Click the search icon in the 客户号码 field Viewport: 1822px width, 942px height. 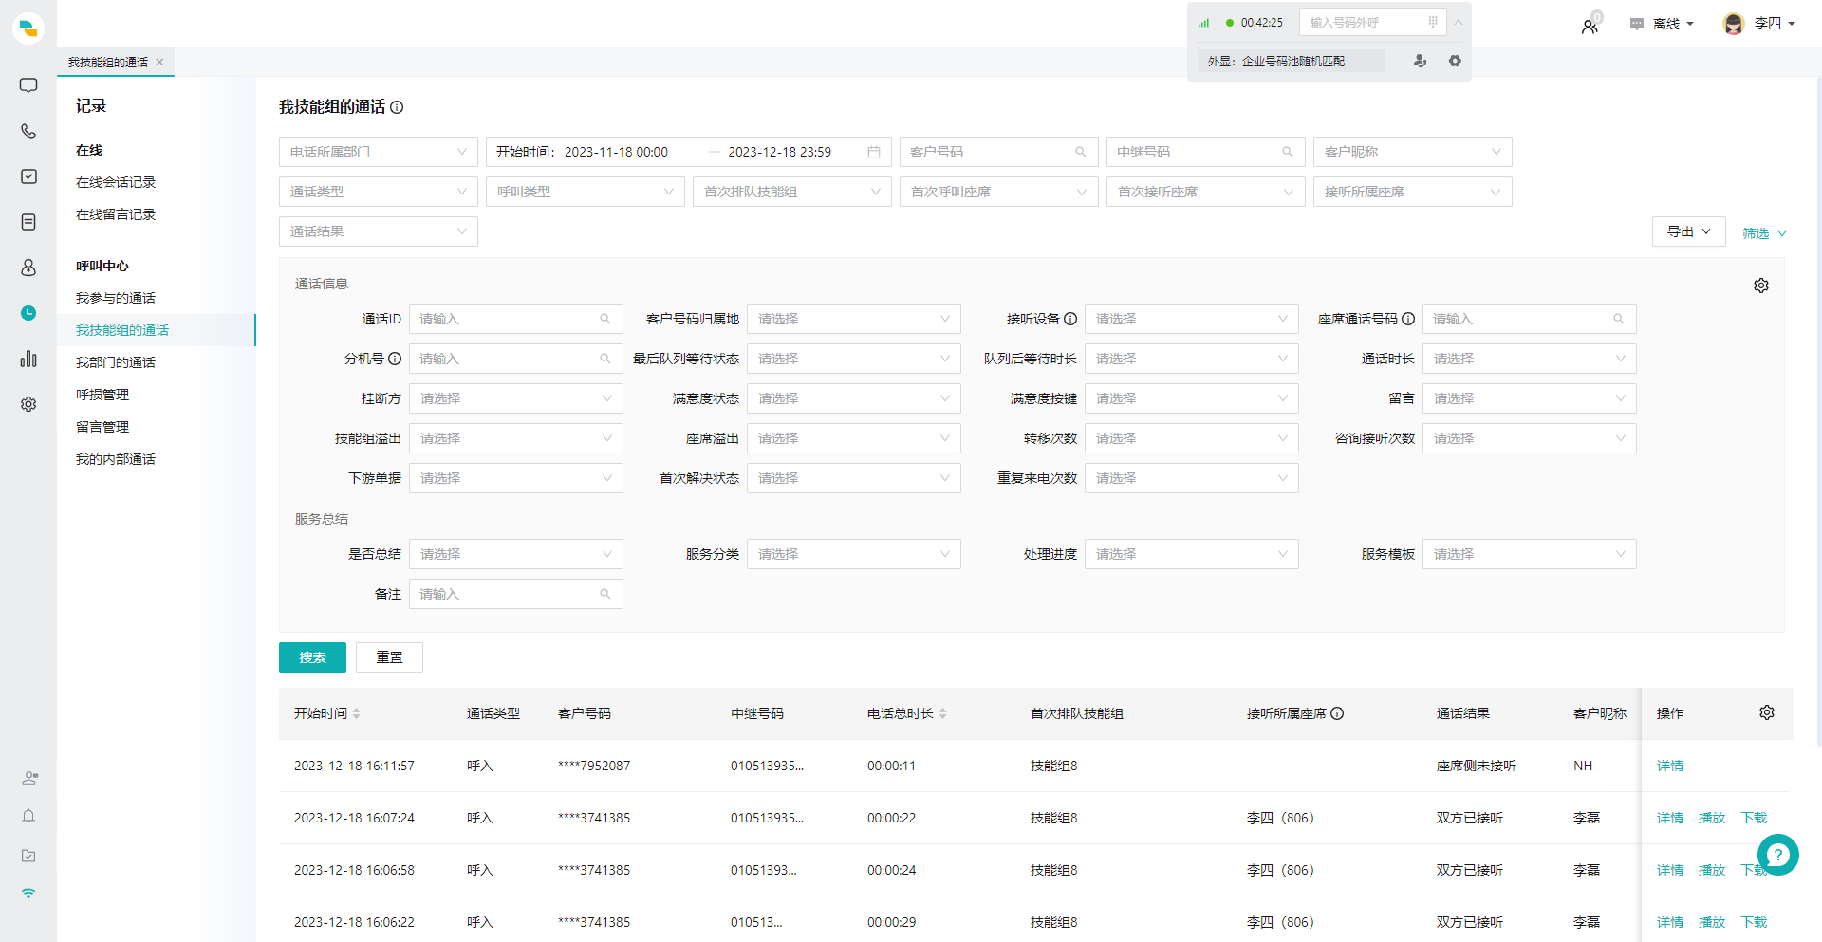[x=1080, y=152]
